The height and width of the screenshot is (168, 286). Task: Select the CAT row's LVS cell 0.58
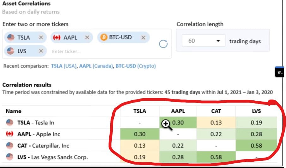(256, 145)
